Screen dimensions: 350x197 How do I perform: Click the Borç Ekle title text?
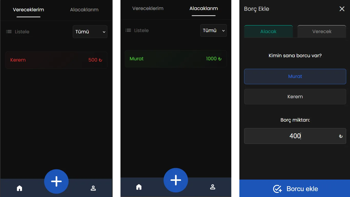[256, 9]
